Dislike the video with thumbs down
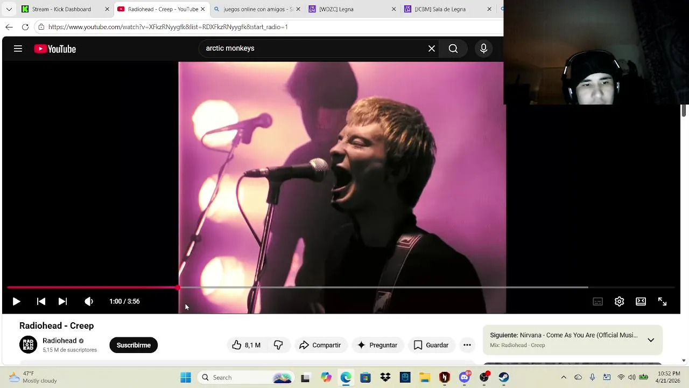689x388 pixels. click(x=278, y=345)
